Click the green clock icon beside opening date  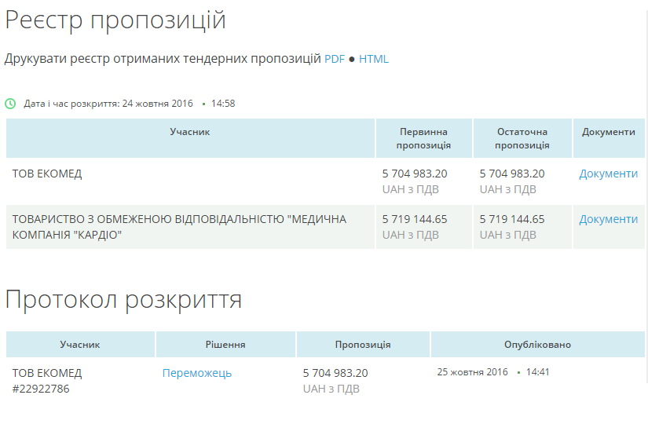coord(10,104)
